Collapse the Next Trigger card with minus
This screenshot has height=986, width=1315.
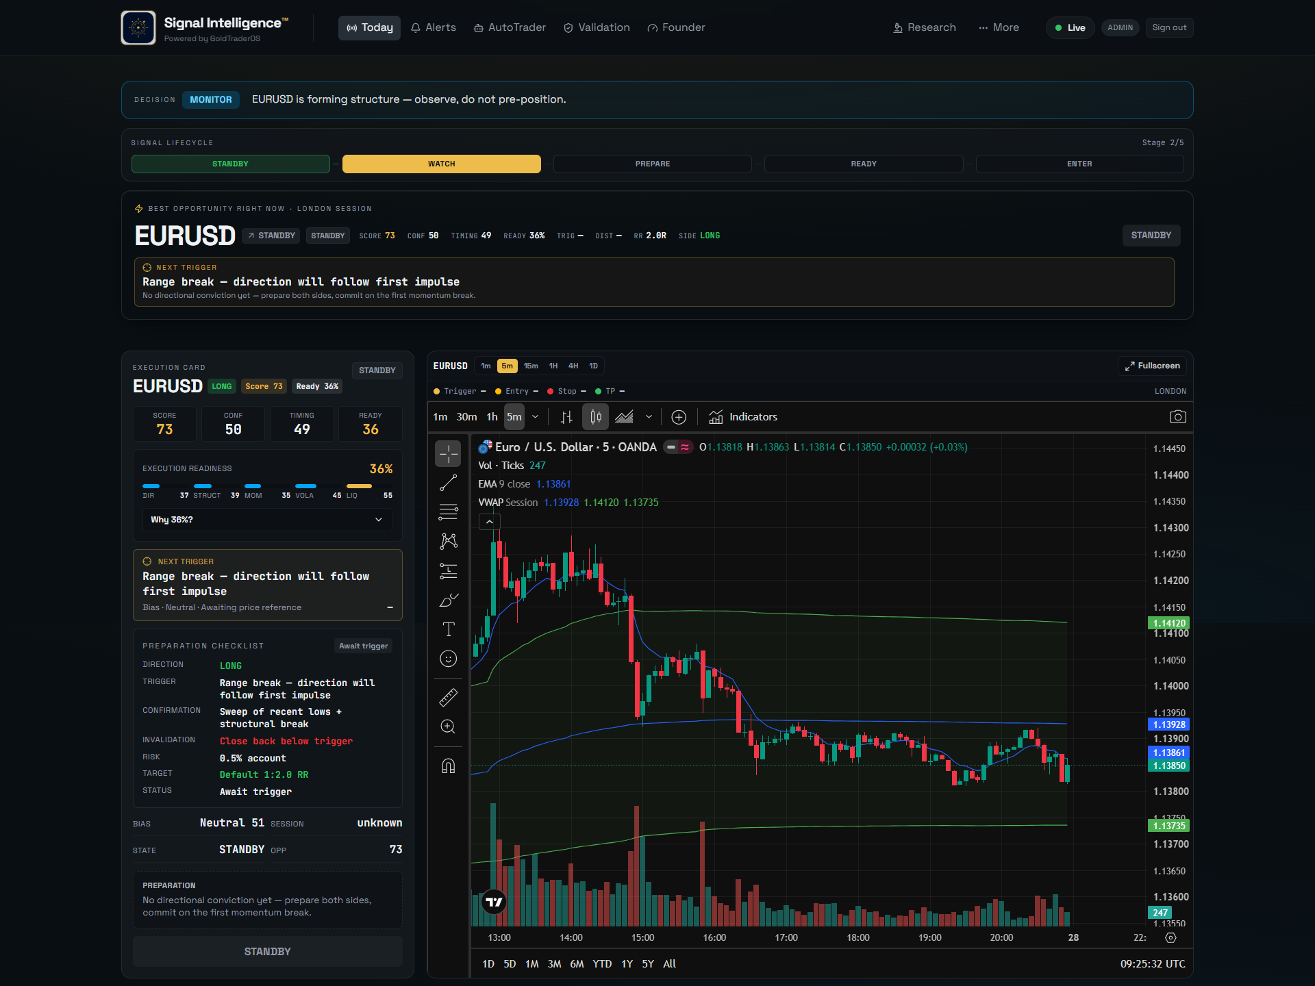pyautogui.click(x=390, y=608)
